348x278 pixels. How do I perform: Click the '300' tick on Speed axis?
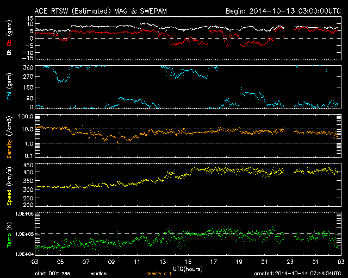click(x=28, y=189)
